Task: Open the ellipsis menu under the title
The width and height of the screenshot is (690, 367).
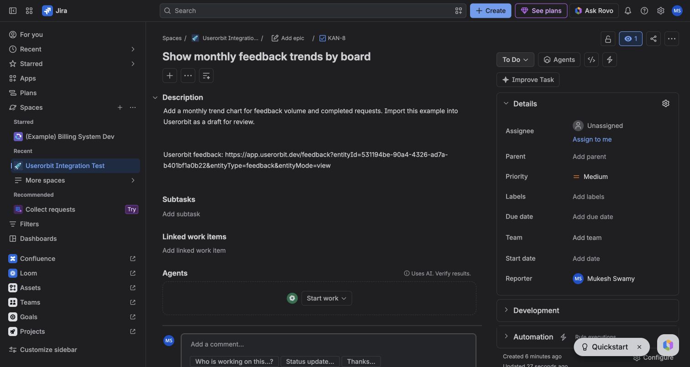Action: tap(188, 76)
